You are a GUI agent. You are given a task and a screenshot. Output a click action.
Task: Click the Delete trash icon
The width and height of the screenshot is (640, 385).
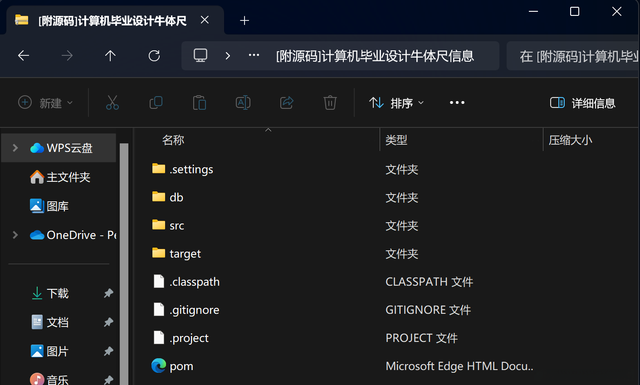tap(330, 102)
